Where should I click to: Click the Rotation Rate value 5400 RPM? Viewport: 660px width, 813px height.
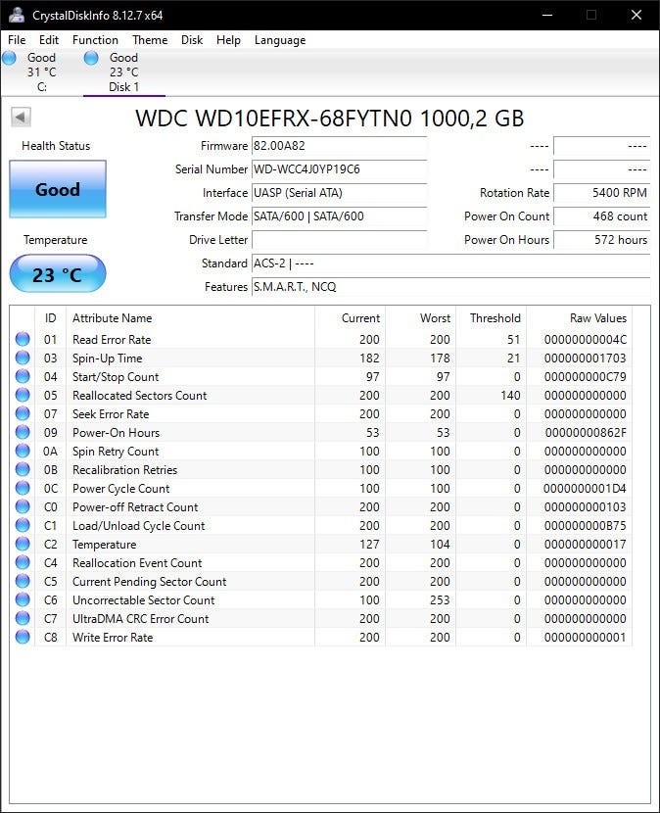pos(602,193)
